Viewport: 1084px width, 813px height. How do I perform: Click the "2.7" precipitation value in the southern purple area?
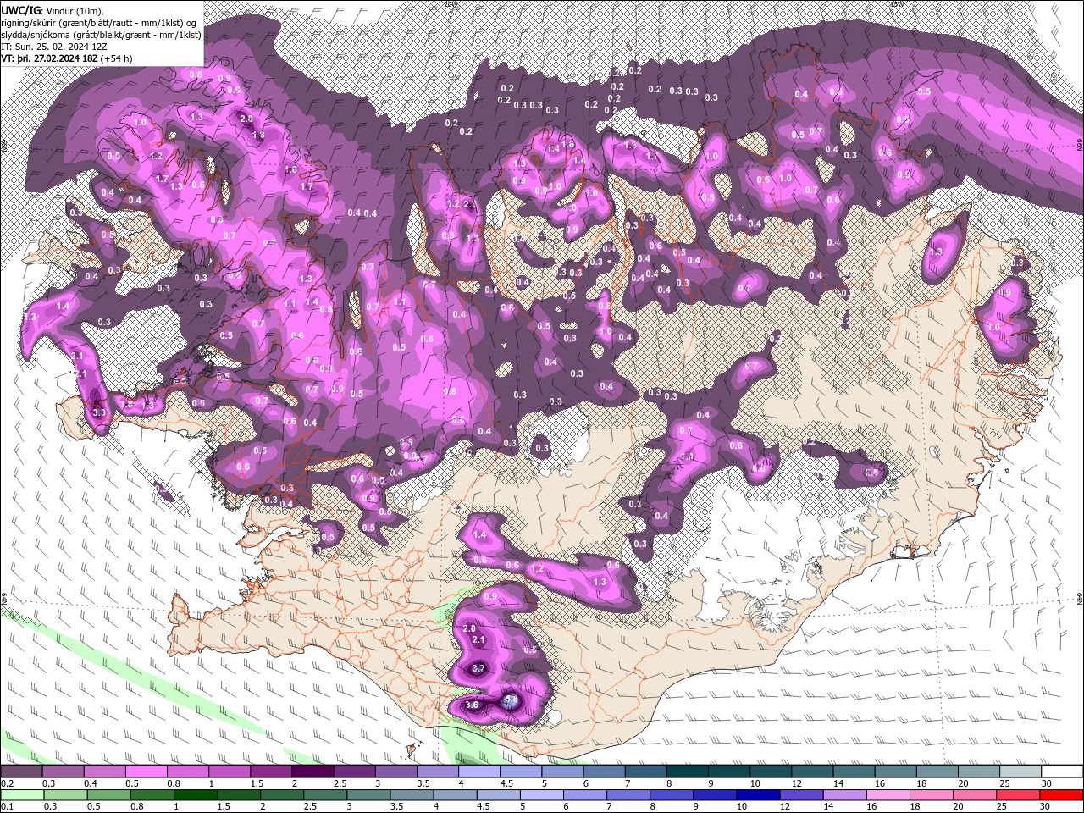point(478,669)
